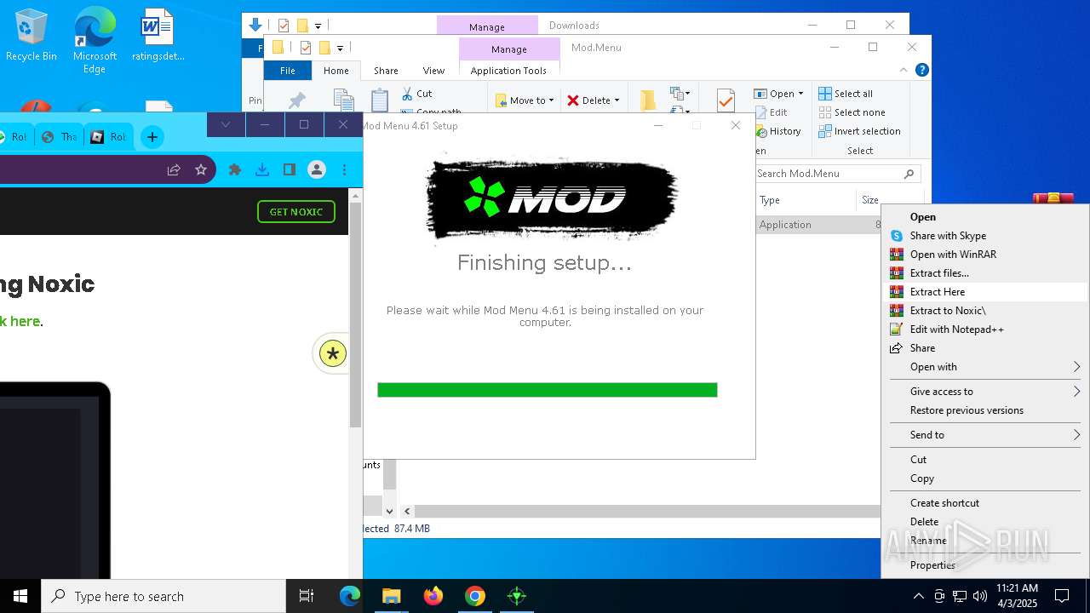
Task: Click Select all in ribbon
Action: (846, 94)
